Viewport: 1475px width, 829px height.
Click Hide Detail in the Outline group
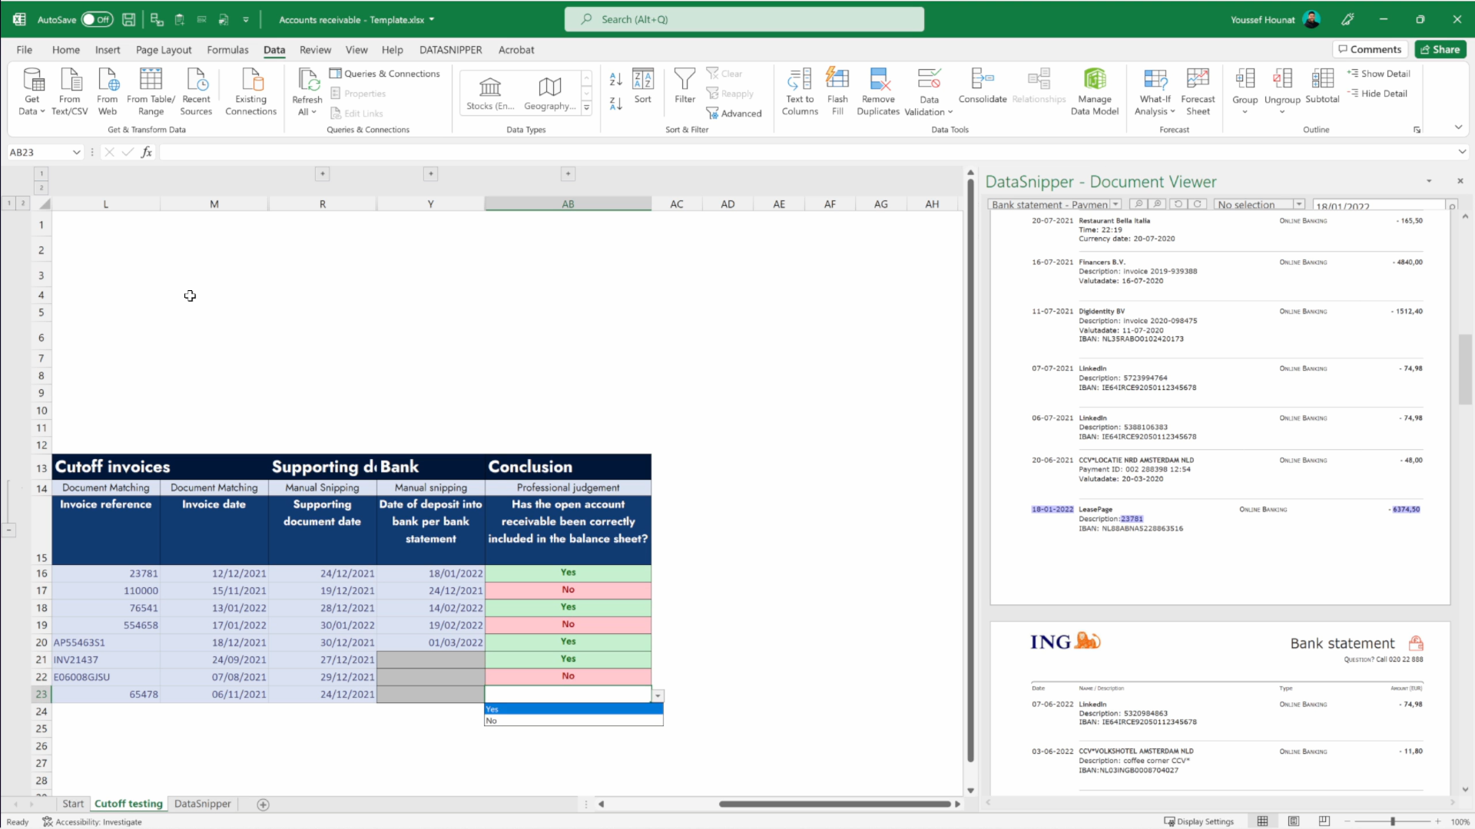pos(1379,93)
